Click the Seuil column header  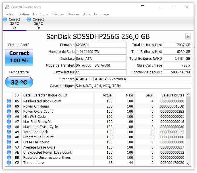pyautogui.click(x=145, y=95)
